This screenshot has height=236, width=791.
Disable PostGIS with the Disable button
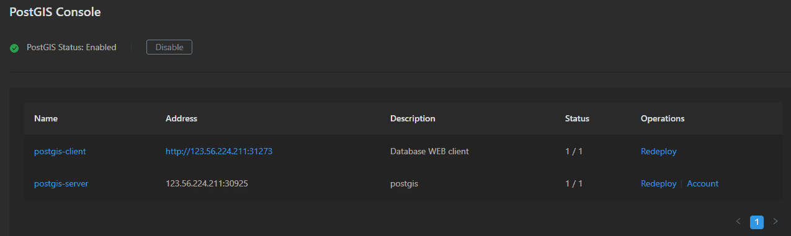click(x=169, y=47)
